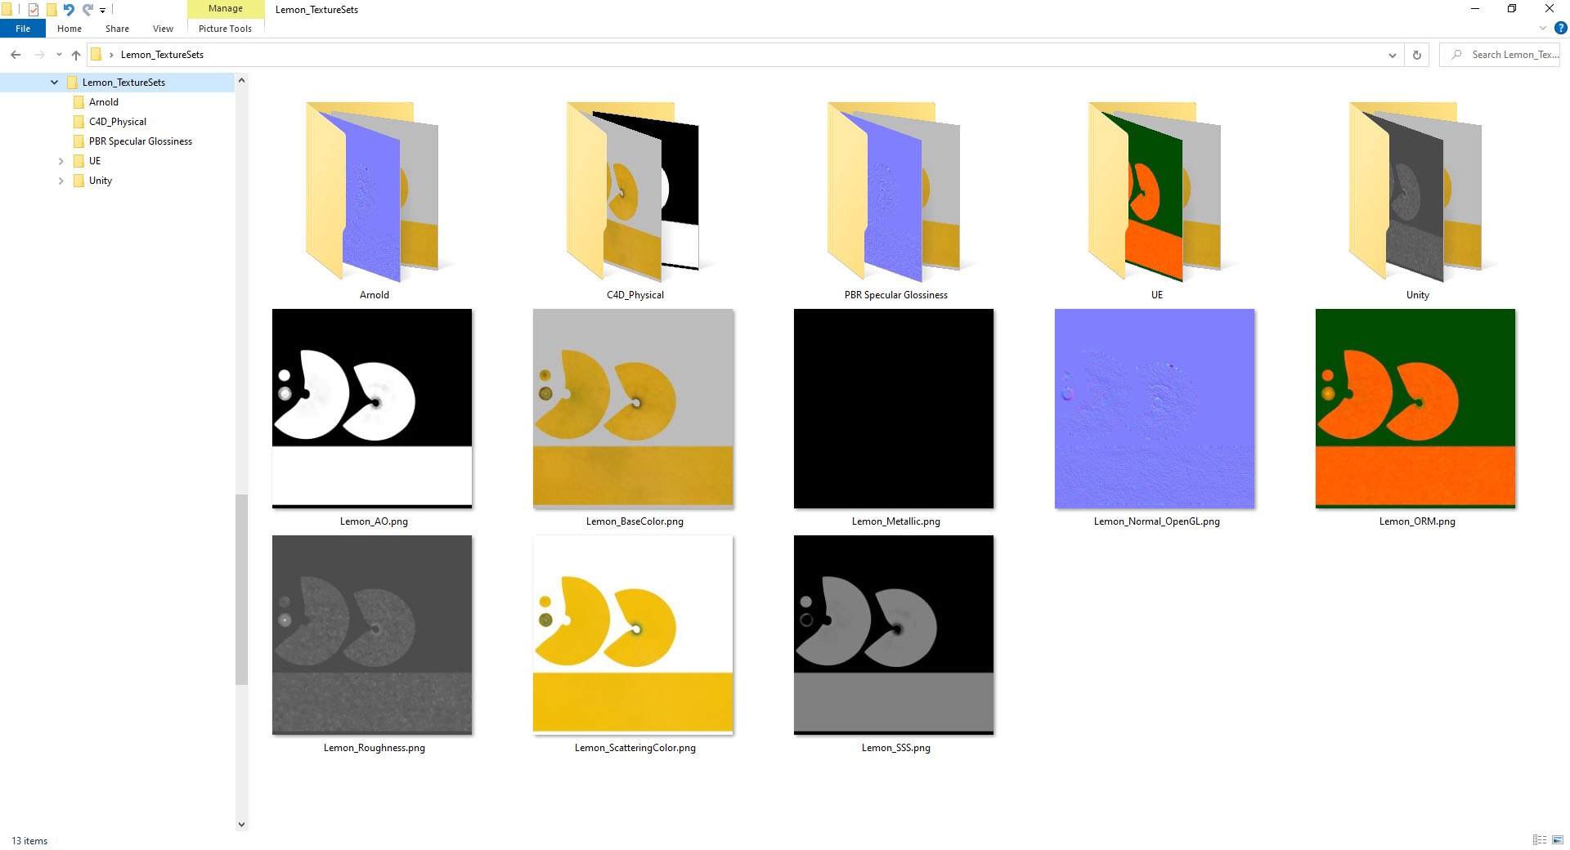Select Lemon_TextureSets root in tree
1570x850 pixels.
pos(123,83)
